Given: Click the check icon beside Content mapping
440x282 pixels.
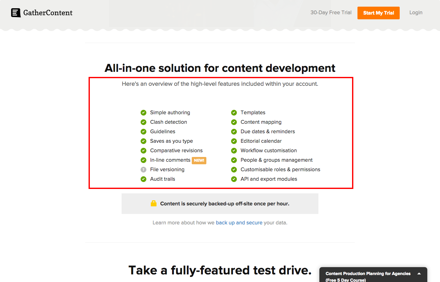Looking at the screenshot, I should point(234,122).
